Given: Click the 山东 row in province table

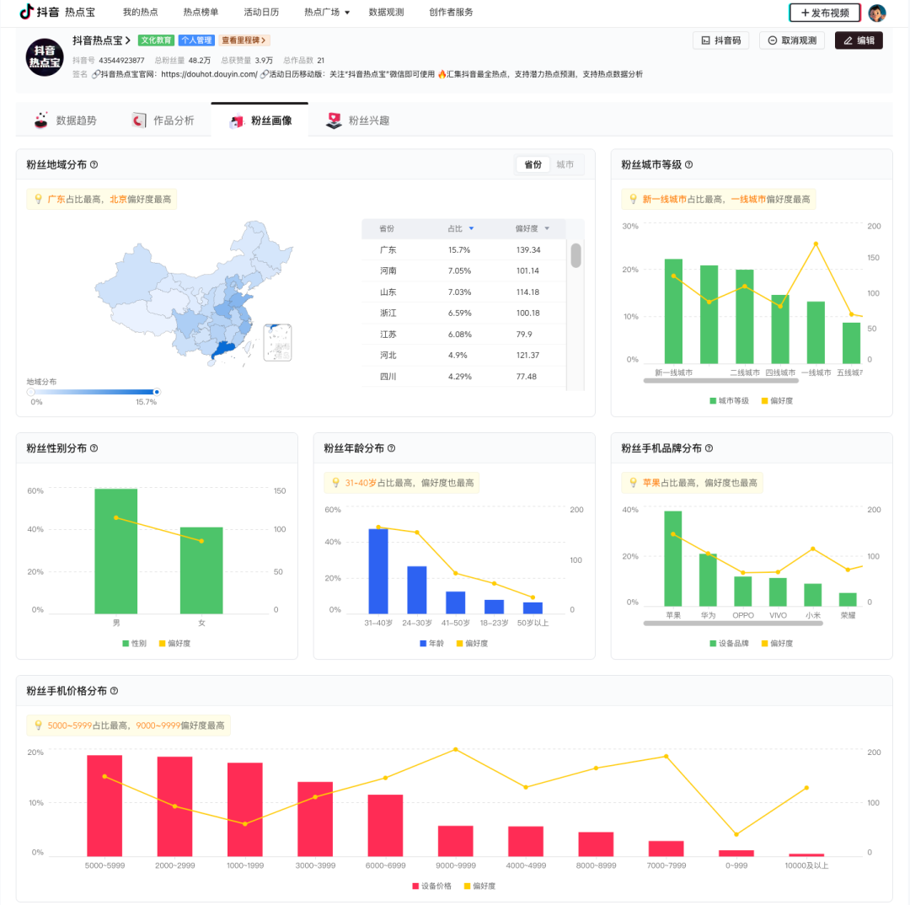Looking at the screenshot, I should (x=463, y=292).
